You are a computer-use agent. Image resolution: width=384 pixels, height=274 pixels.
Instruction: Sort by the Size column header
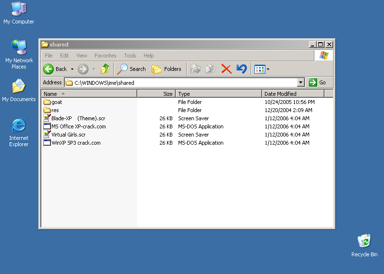tap(156, 94)
